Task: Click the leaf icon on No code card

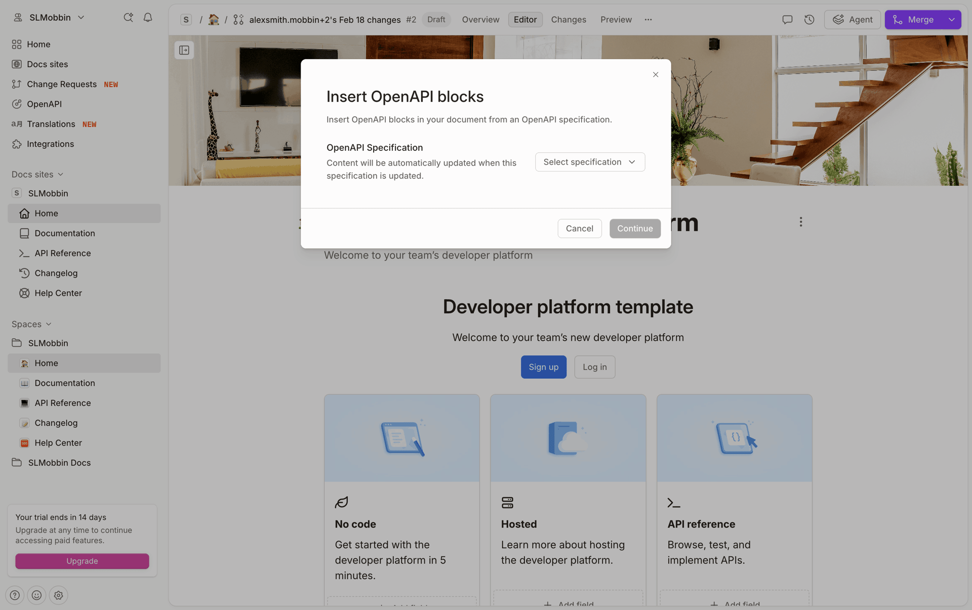Action: coord(342,502)
